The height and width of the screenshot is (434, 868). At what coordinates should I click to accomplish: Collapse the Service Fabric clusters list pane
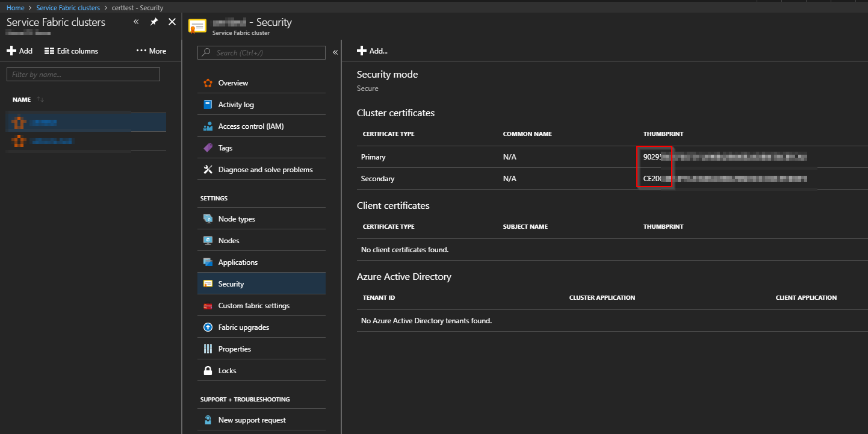point(135,21)
